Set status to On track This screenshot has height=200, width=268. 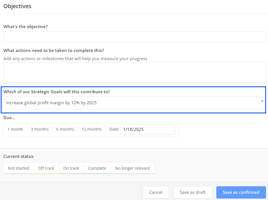click(71, 168)
